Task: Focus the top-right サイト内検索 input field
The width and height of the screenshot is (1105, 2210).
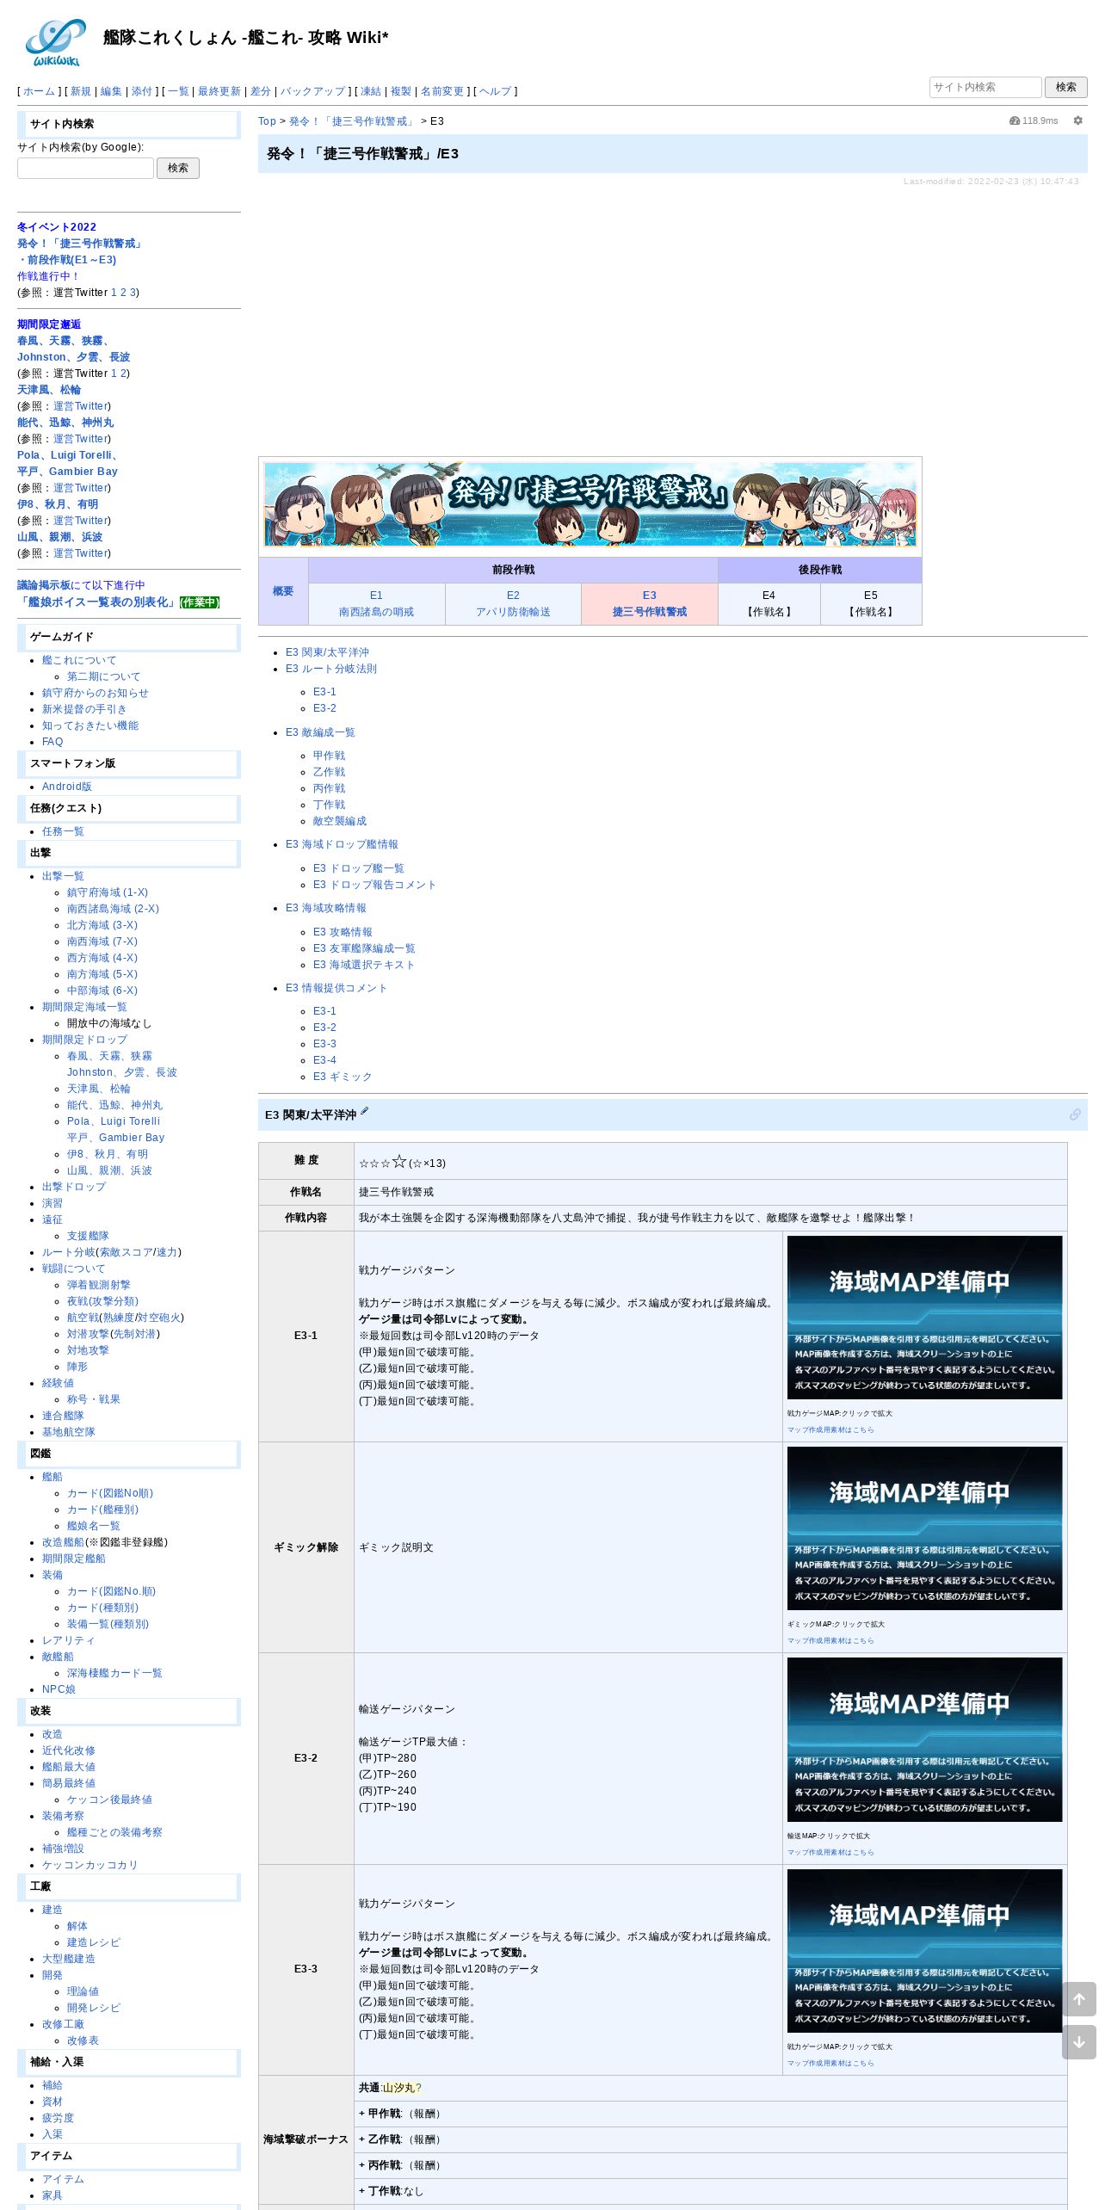Action: click(x=985, y=87)
